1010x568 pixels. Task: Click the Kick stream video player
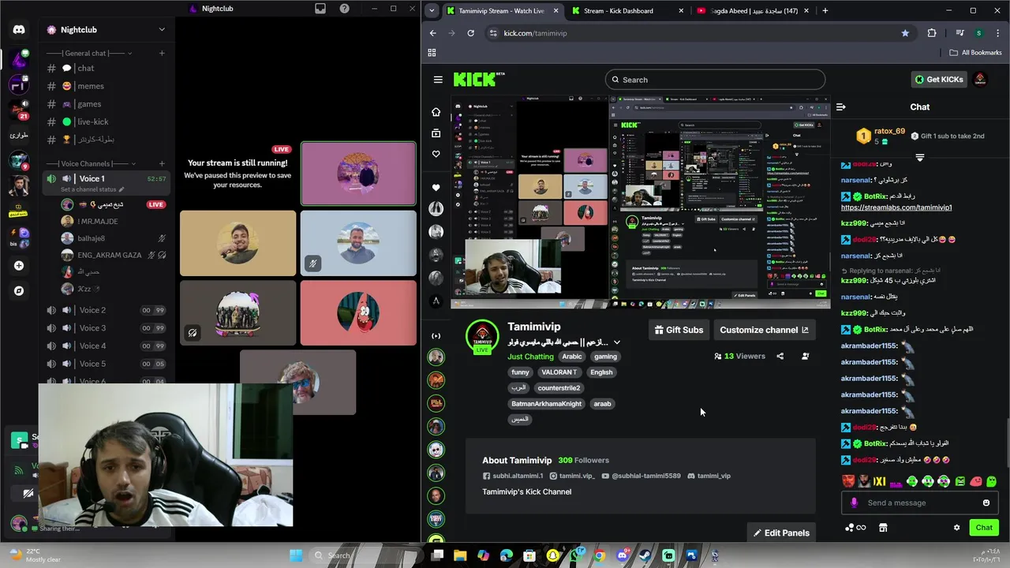[x=640, y=202]
